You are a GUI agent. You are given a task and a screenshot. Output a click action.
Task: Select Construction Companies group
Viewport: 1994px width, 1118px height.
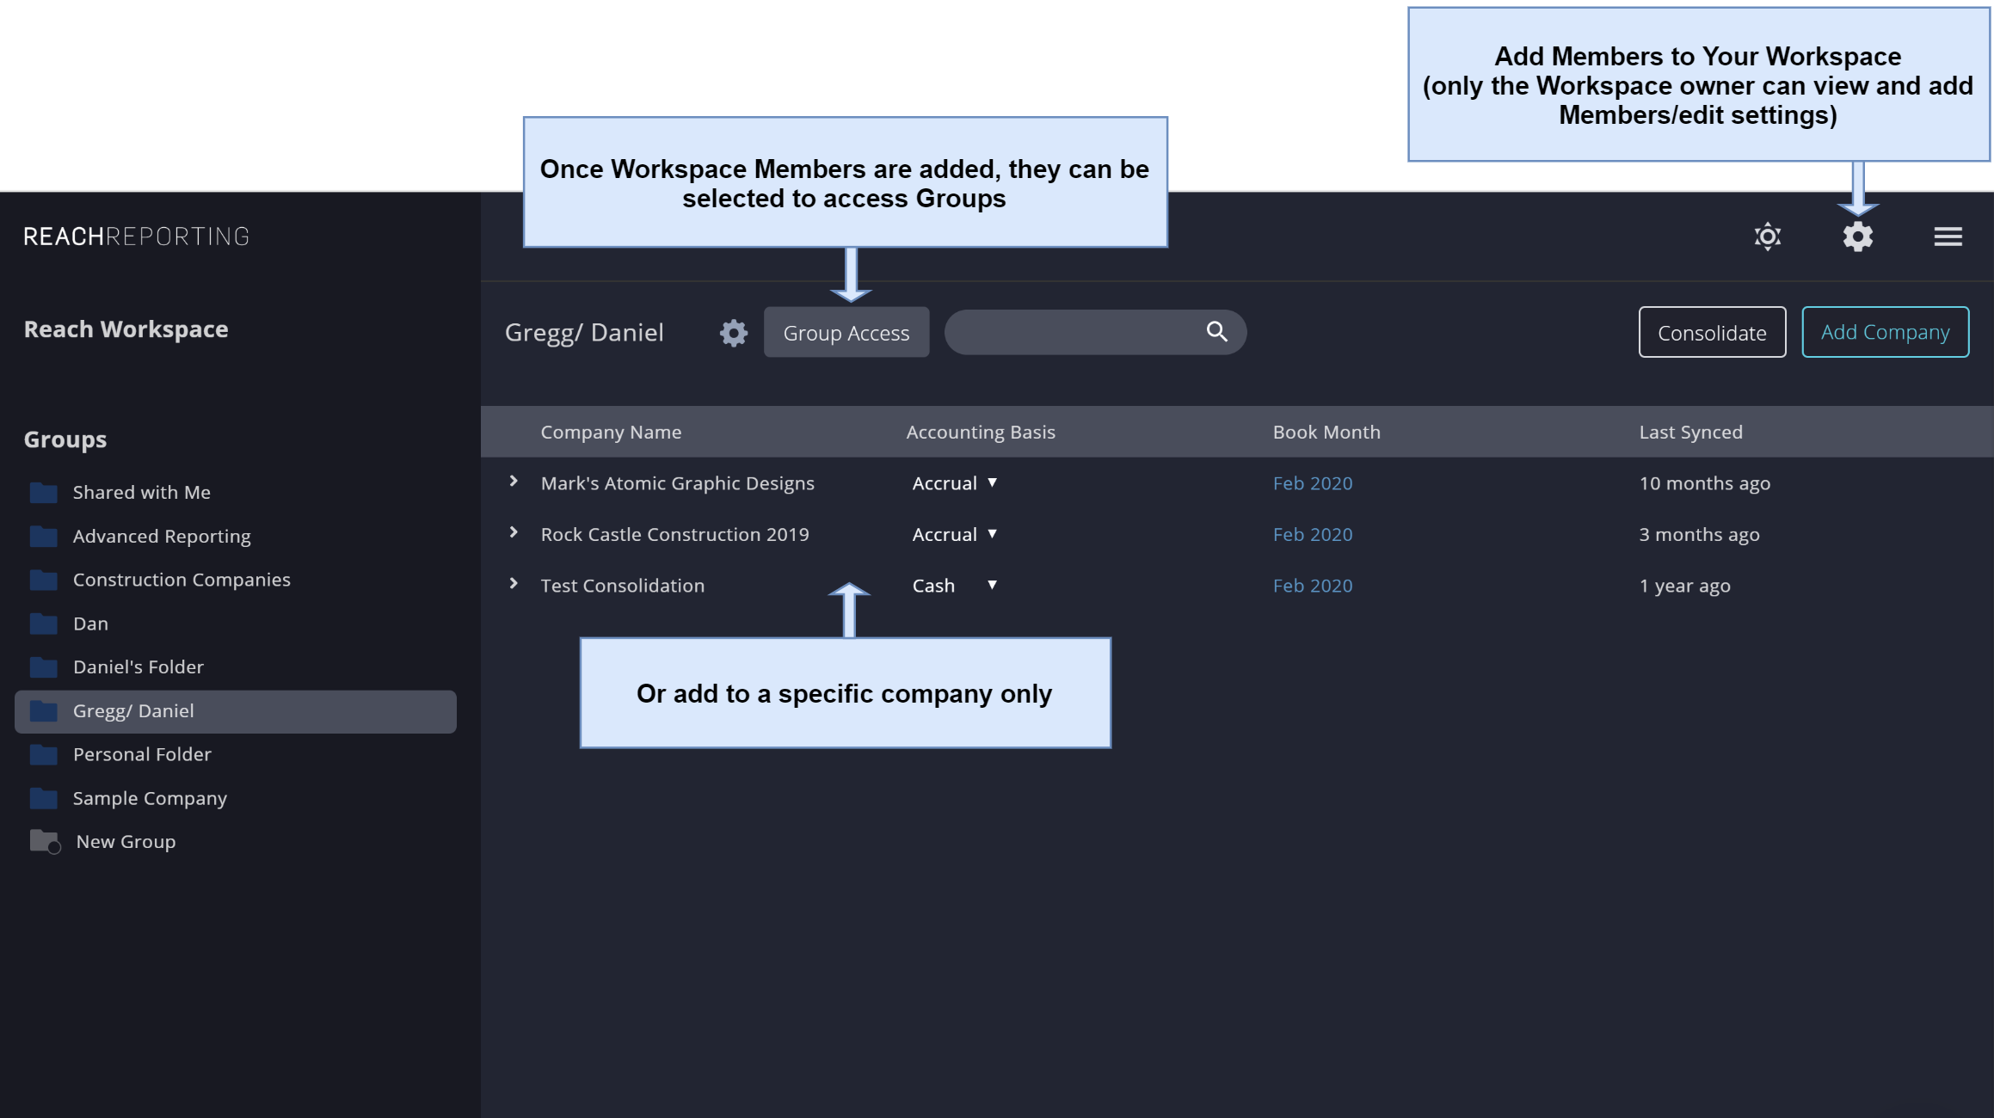coord(236,580)
